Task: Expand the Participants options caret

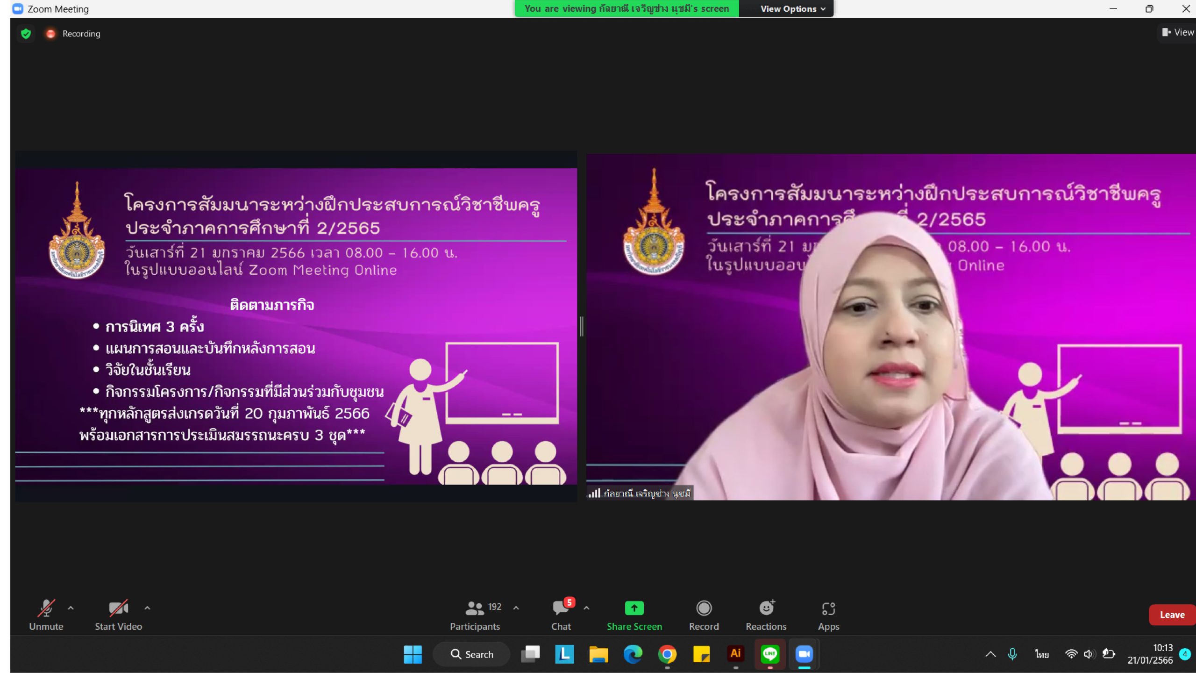Action: pos(516,608)
